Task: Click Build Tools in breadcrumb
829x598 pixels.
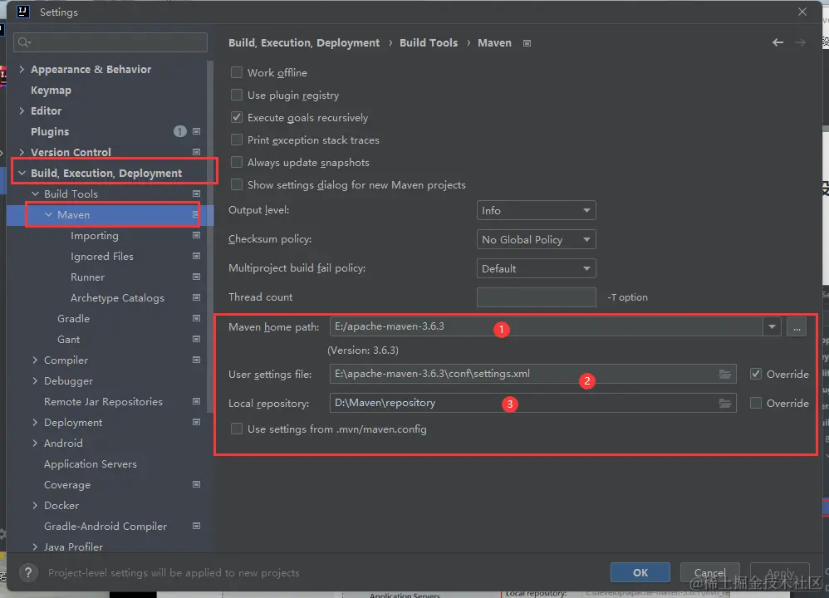Action: pyautogui.click(x=429, y=43)
